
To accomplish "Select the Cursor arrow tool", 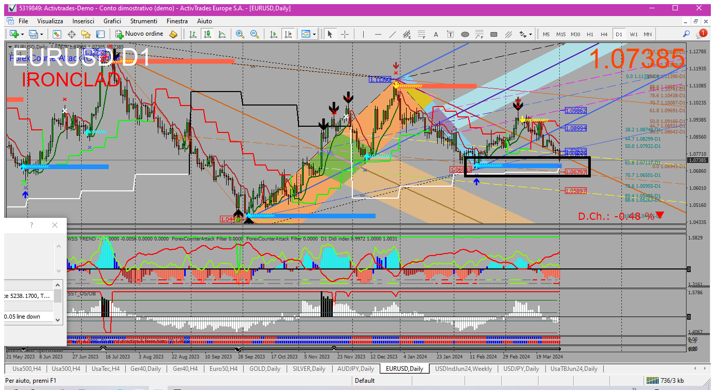I will pyautogui.click(x=330, y=34).
